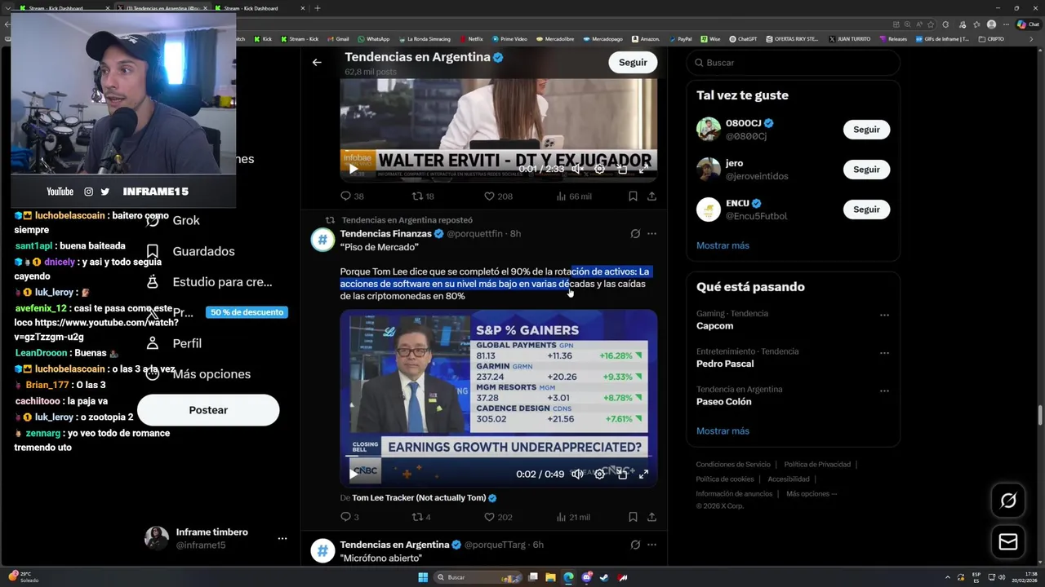Click Mostrar más under Qué está pasando

(723, 430)
